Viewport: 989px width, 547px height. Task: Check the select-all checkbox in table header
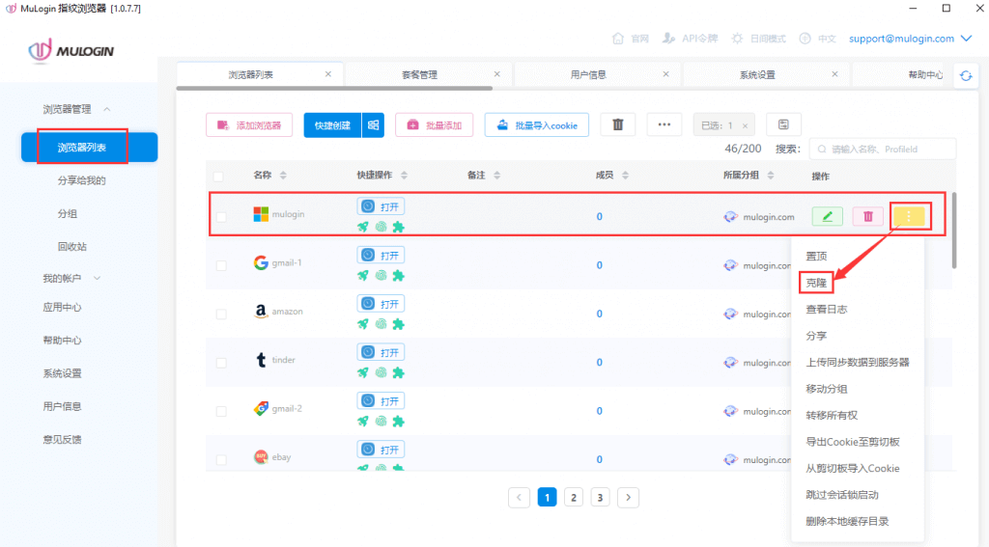(218, 176)
